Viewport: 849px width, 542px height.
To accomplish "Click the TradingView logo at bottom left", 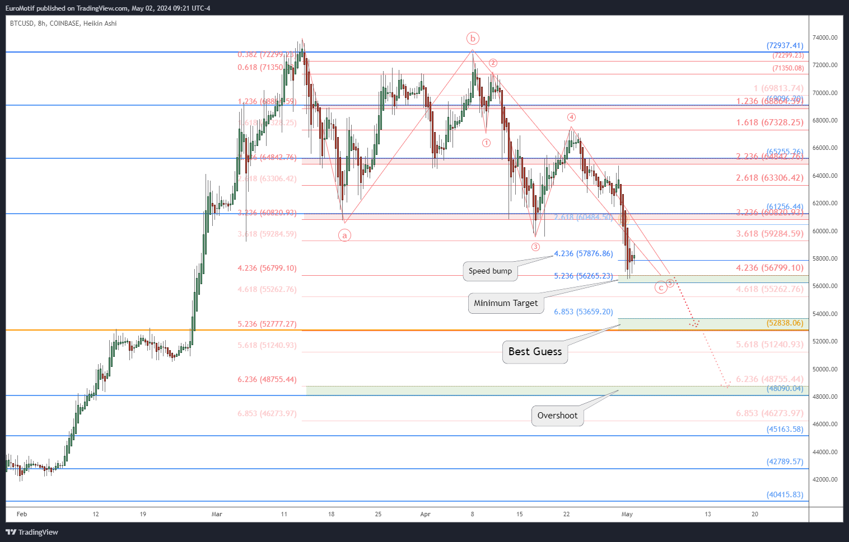I will pyautogui.click(x=32, y=532).
